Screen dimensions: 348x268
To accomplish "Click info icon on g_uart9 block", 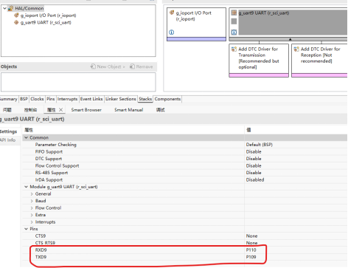I will (234, 32).
